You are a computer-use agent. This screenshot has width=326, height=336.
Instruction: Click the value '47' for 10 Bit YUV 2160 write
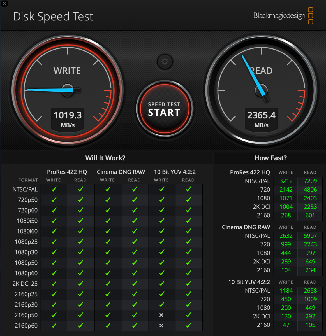(x=286, y=325)
